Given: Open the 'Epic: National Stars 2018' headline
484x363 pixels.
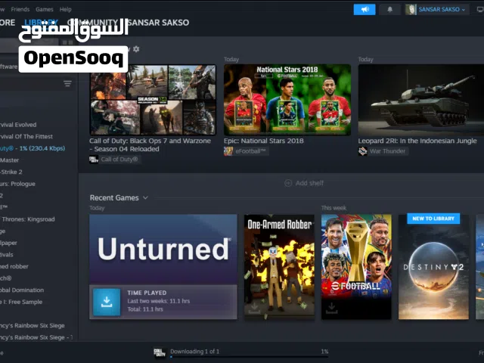Looking at the screenshot, I should pos(264,141).
